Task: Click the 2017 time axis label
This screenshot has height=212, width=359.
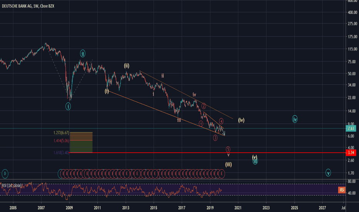Action: point(182,208)
